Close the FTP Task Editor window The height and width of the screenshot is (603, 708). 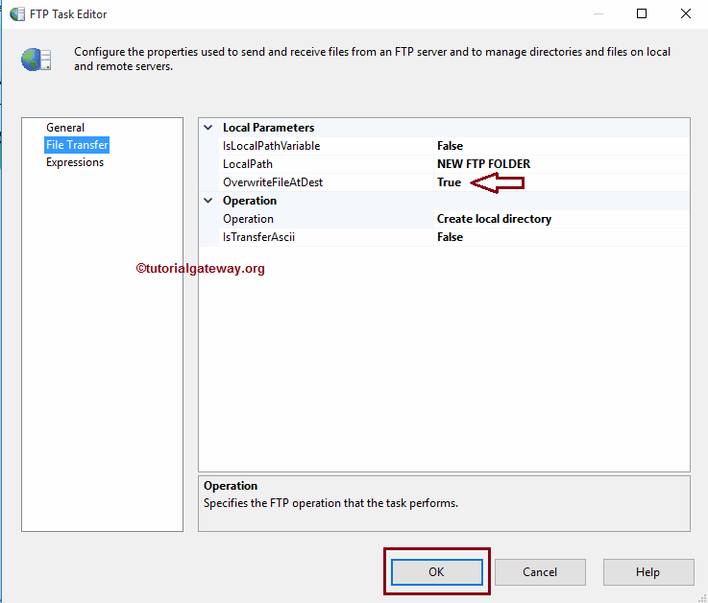685,14
